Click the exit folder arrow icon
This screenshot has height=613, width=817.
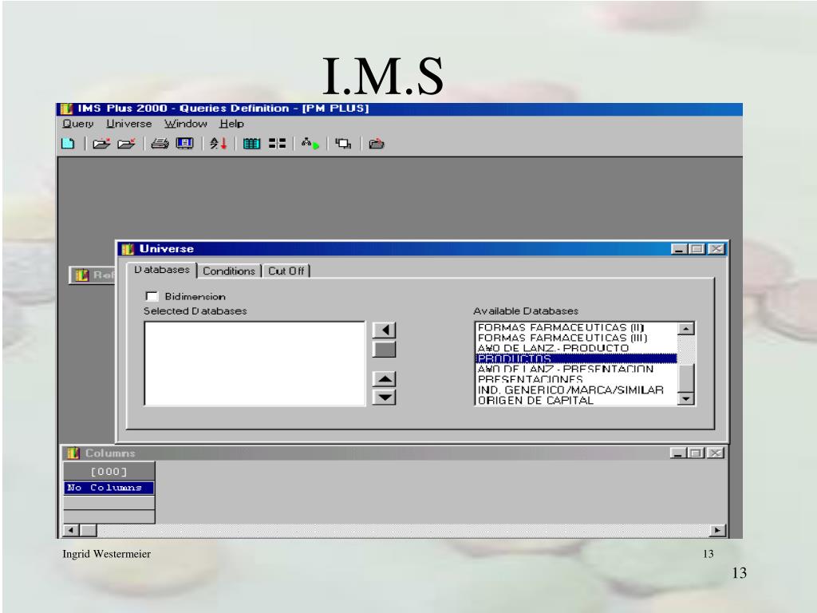pyautogui.click(x=377, y=144)
